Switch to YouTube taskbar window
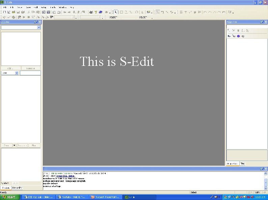This screenshot has height=200, width=268. 73,197
